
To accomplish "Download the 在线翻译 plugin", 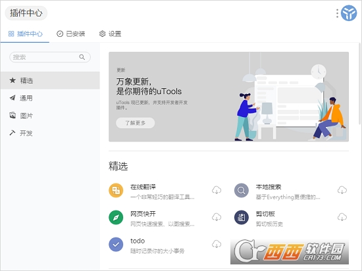I will tap(217, 190).
